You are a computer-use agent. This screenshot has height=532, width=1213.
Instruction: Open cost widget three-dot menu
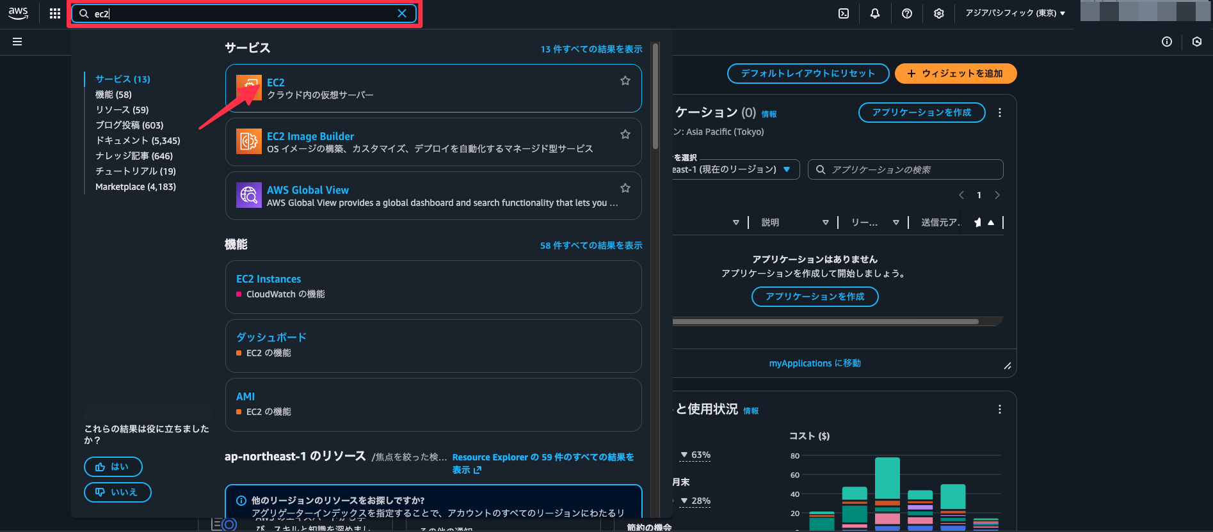point(1000,409)
